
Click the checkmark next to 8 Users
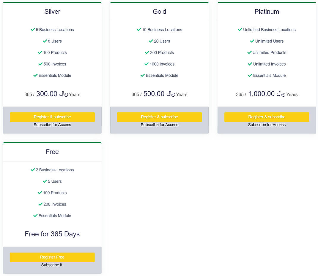45,41
